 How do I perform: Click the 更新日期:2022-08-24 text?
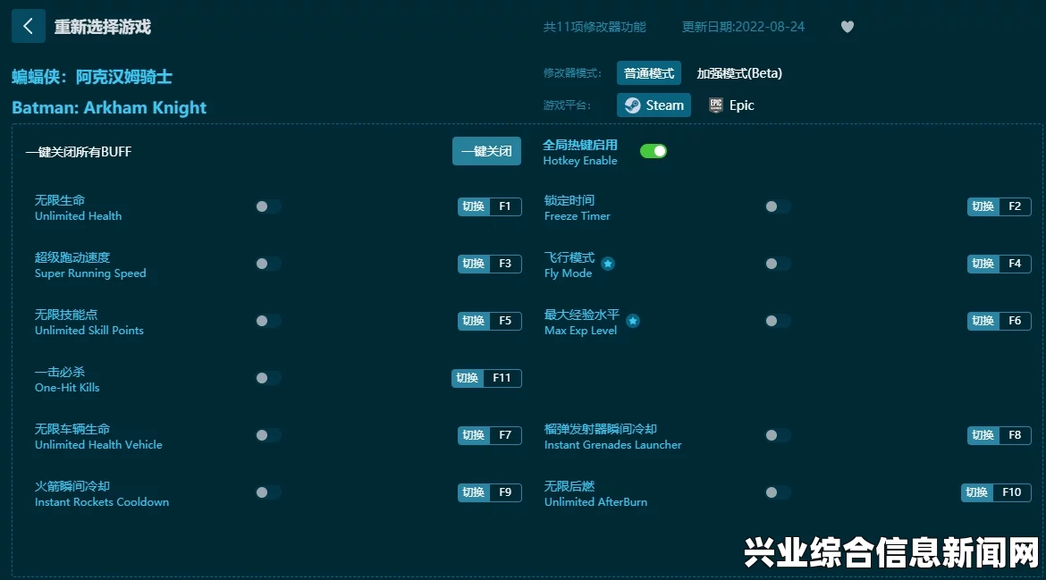[x=743, y=27]
